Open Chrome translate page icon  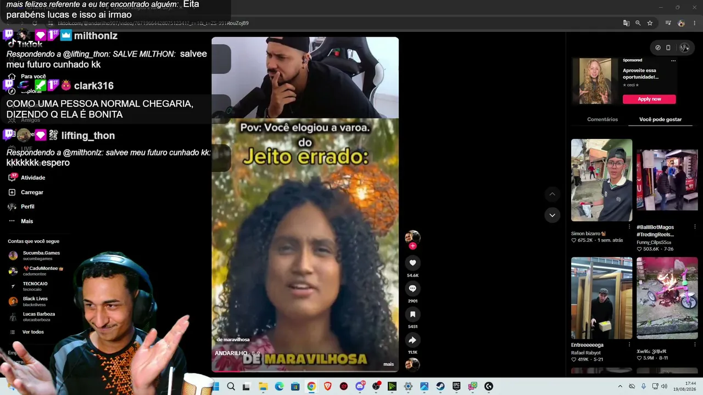pyautogui.click(x=626, y=23)
